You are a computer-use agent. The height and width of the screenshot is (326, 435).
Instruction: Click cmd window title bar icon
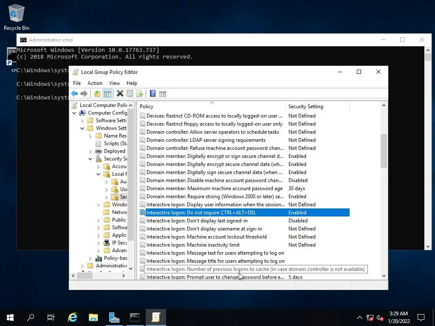[23, 40]
